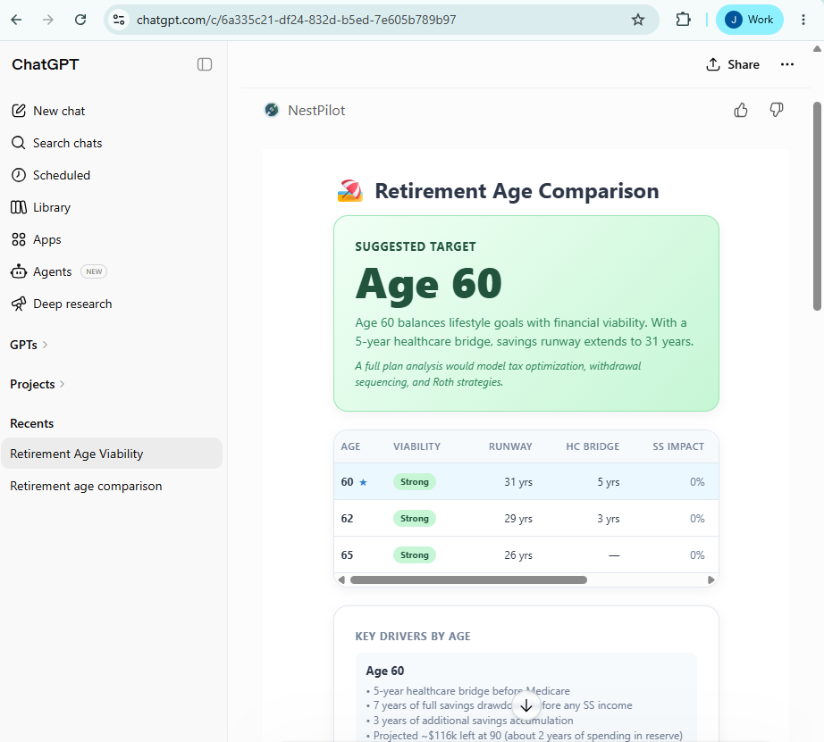The width and height of the screenshot is (824, 742).
Task: Click the Apps grid icon
Action: tap(19, 239)
